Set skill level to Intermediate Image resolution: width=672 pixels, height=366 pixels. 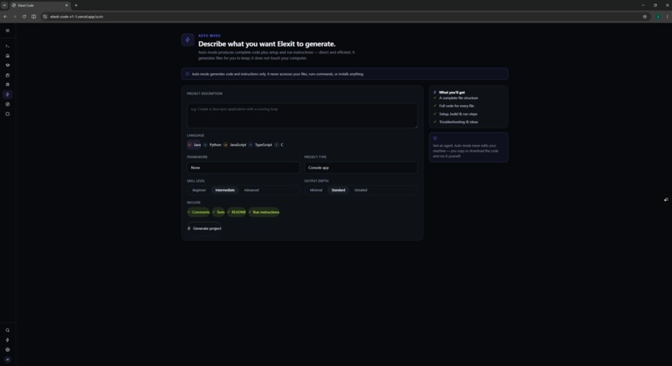pyautogui.click(x=224, y=190)
